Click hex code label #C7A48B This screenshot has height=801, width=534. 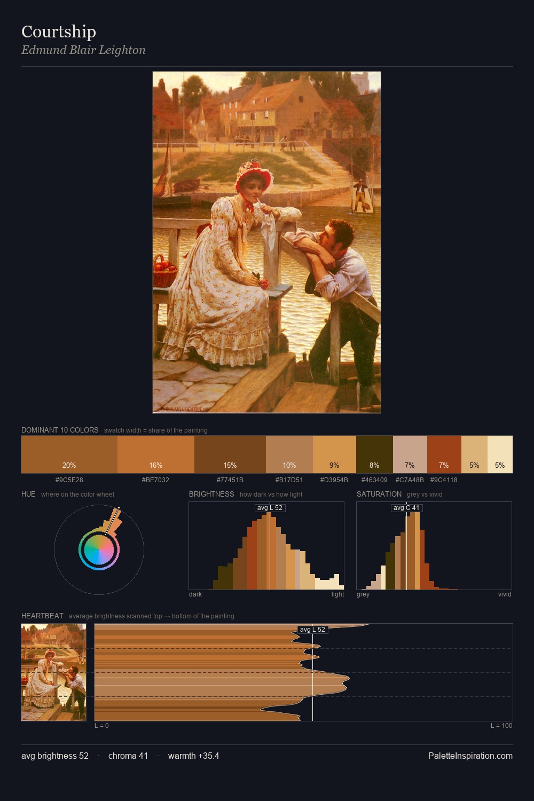410,480
